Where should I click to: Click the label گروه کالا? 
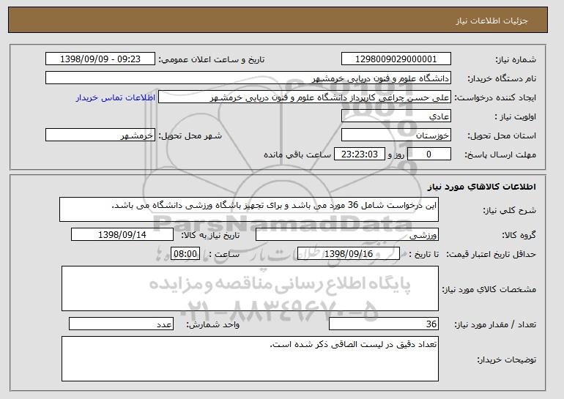click(519, 235)
